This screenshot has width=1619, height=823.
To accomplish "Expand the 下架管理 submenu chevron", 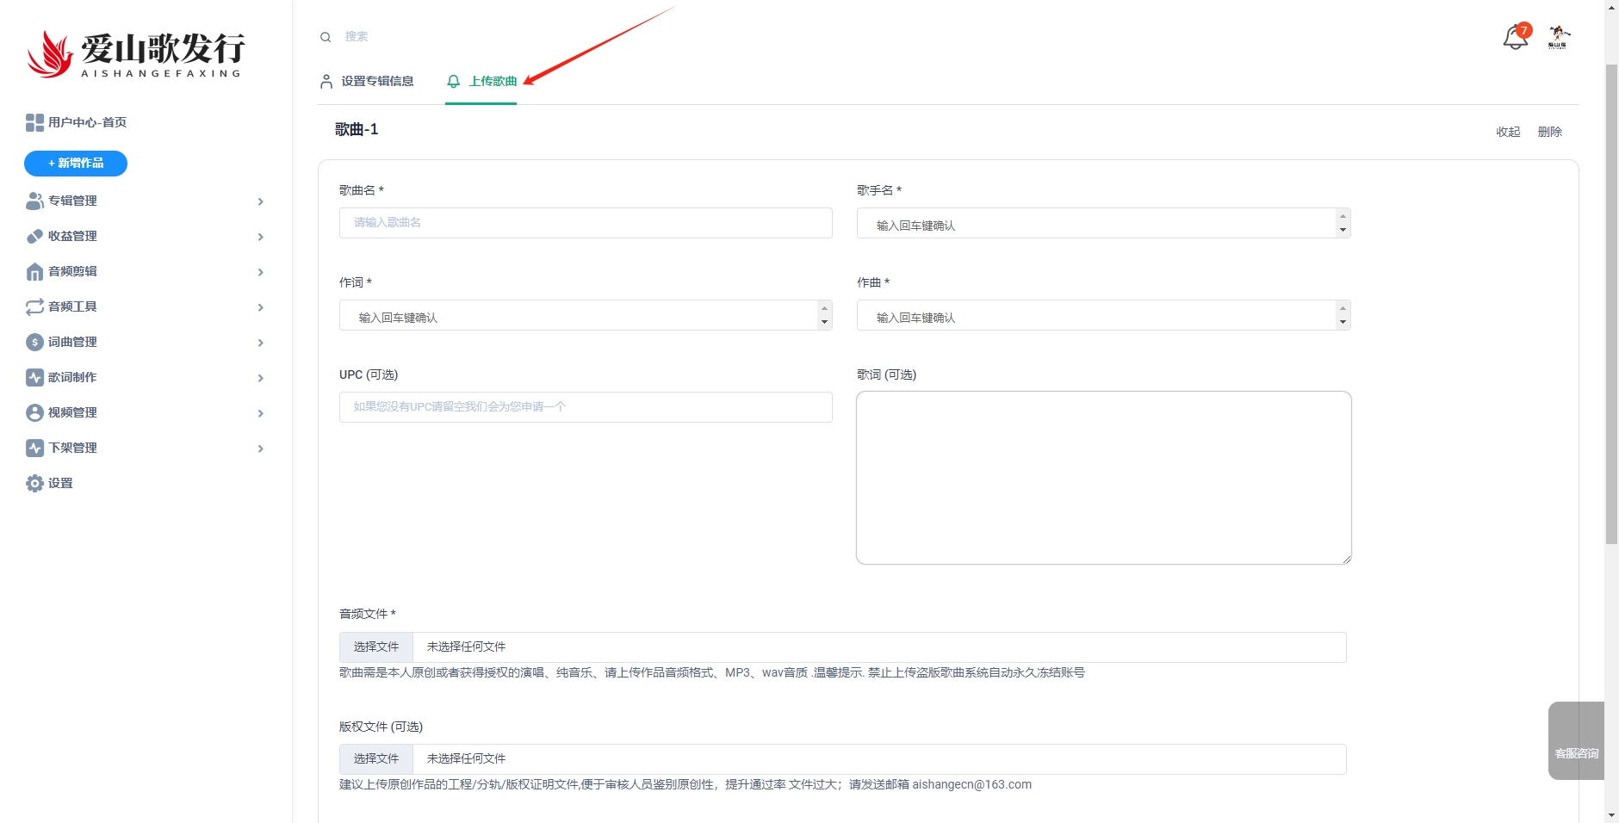I will (x=260, y=449).
